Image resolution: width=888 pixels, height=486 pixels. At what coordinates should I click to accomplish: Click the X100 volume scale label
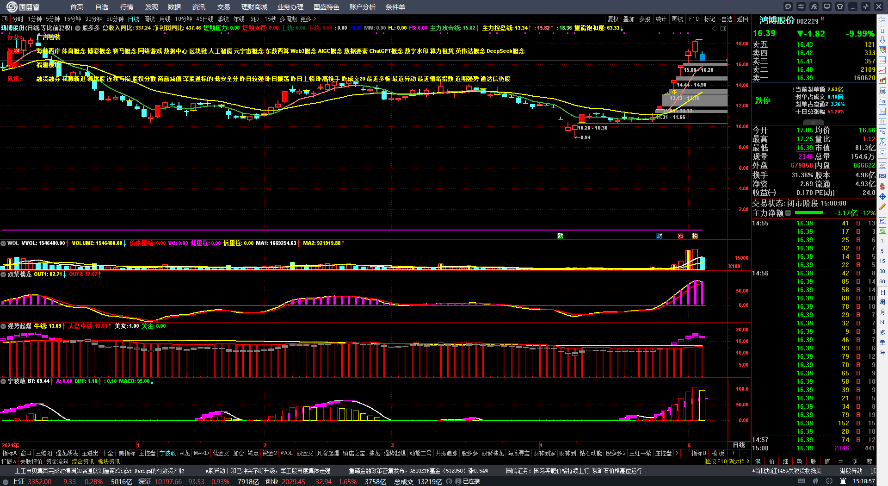click(735, 266)
